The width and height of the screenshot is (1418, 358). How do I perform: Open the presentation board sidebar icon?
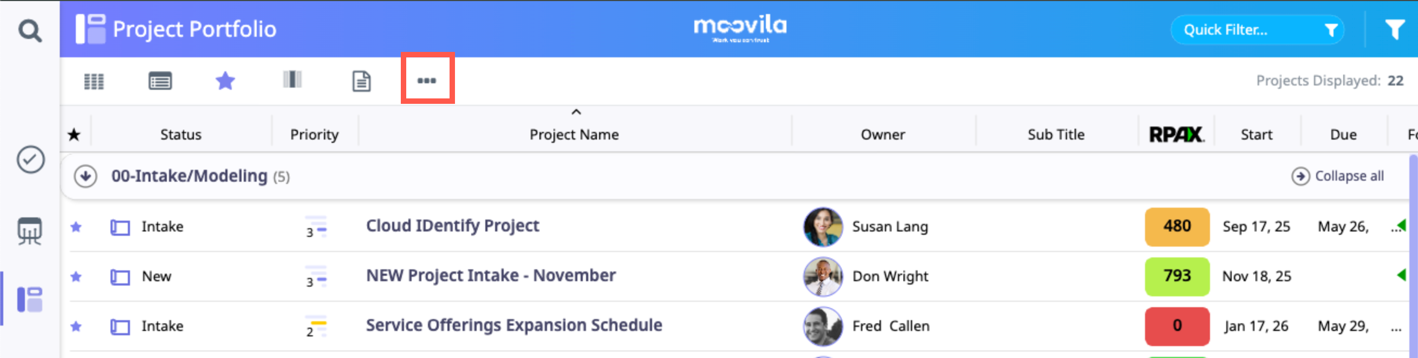click(x=30, y=231)
